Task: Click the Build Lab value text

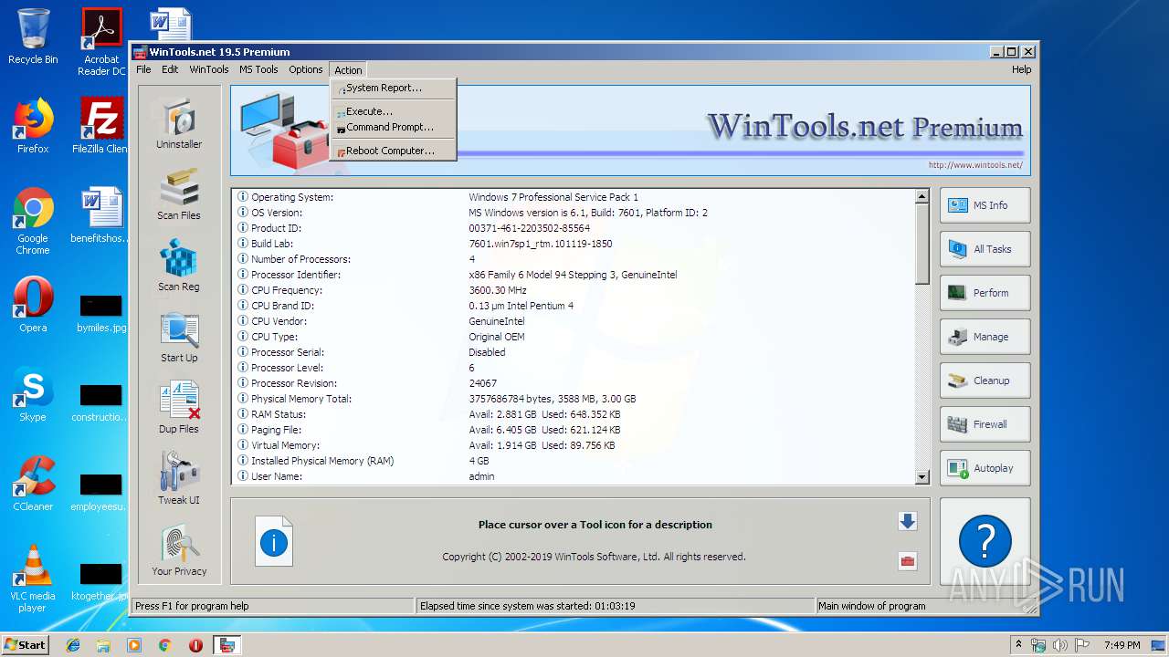Action: click(541, 244)
